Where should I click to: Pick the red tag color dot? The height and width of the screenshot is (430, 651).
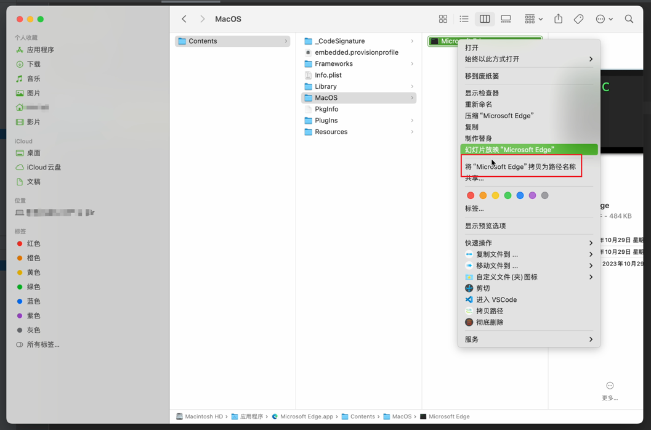click(471, 195)
